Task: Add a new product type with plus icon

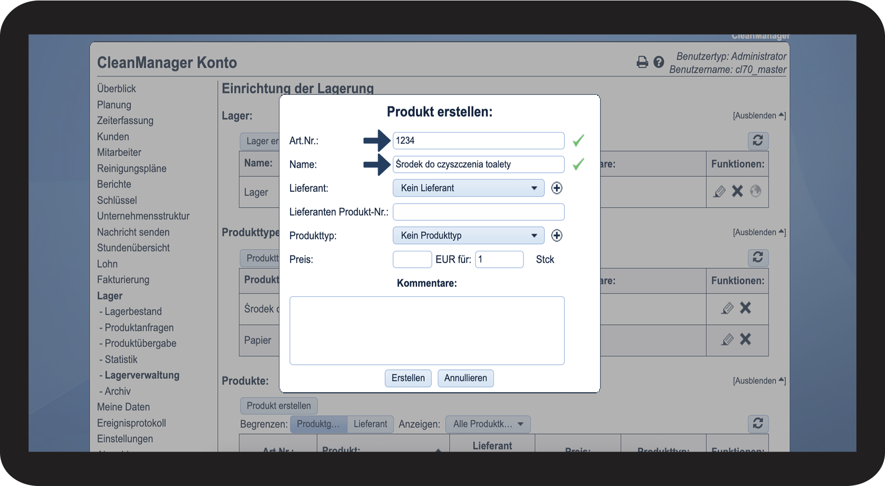Action: (556, 236)
